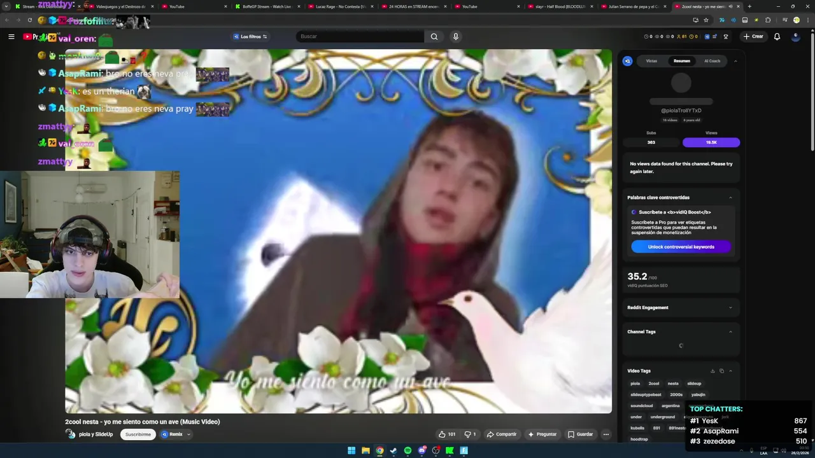Click the soundcloud video tag
The height and width of the screenshot is (458, 815).
tap(641, 406)
